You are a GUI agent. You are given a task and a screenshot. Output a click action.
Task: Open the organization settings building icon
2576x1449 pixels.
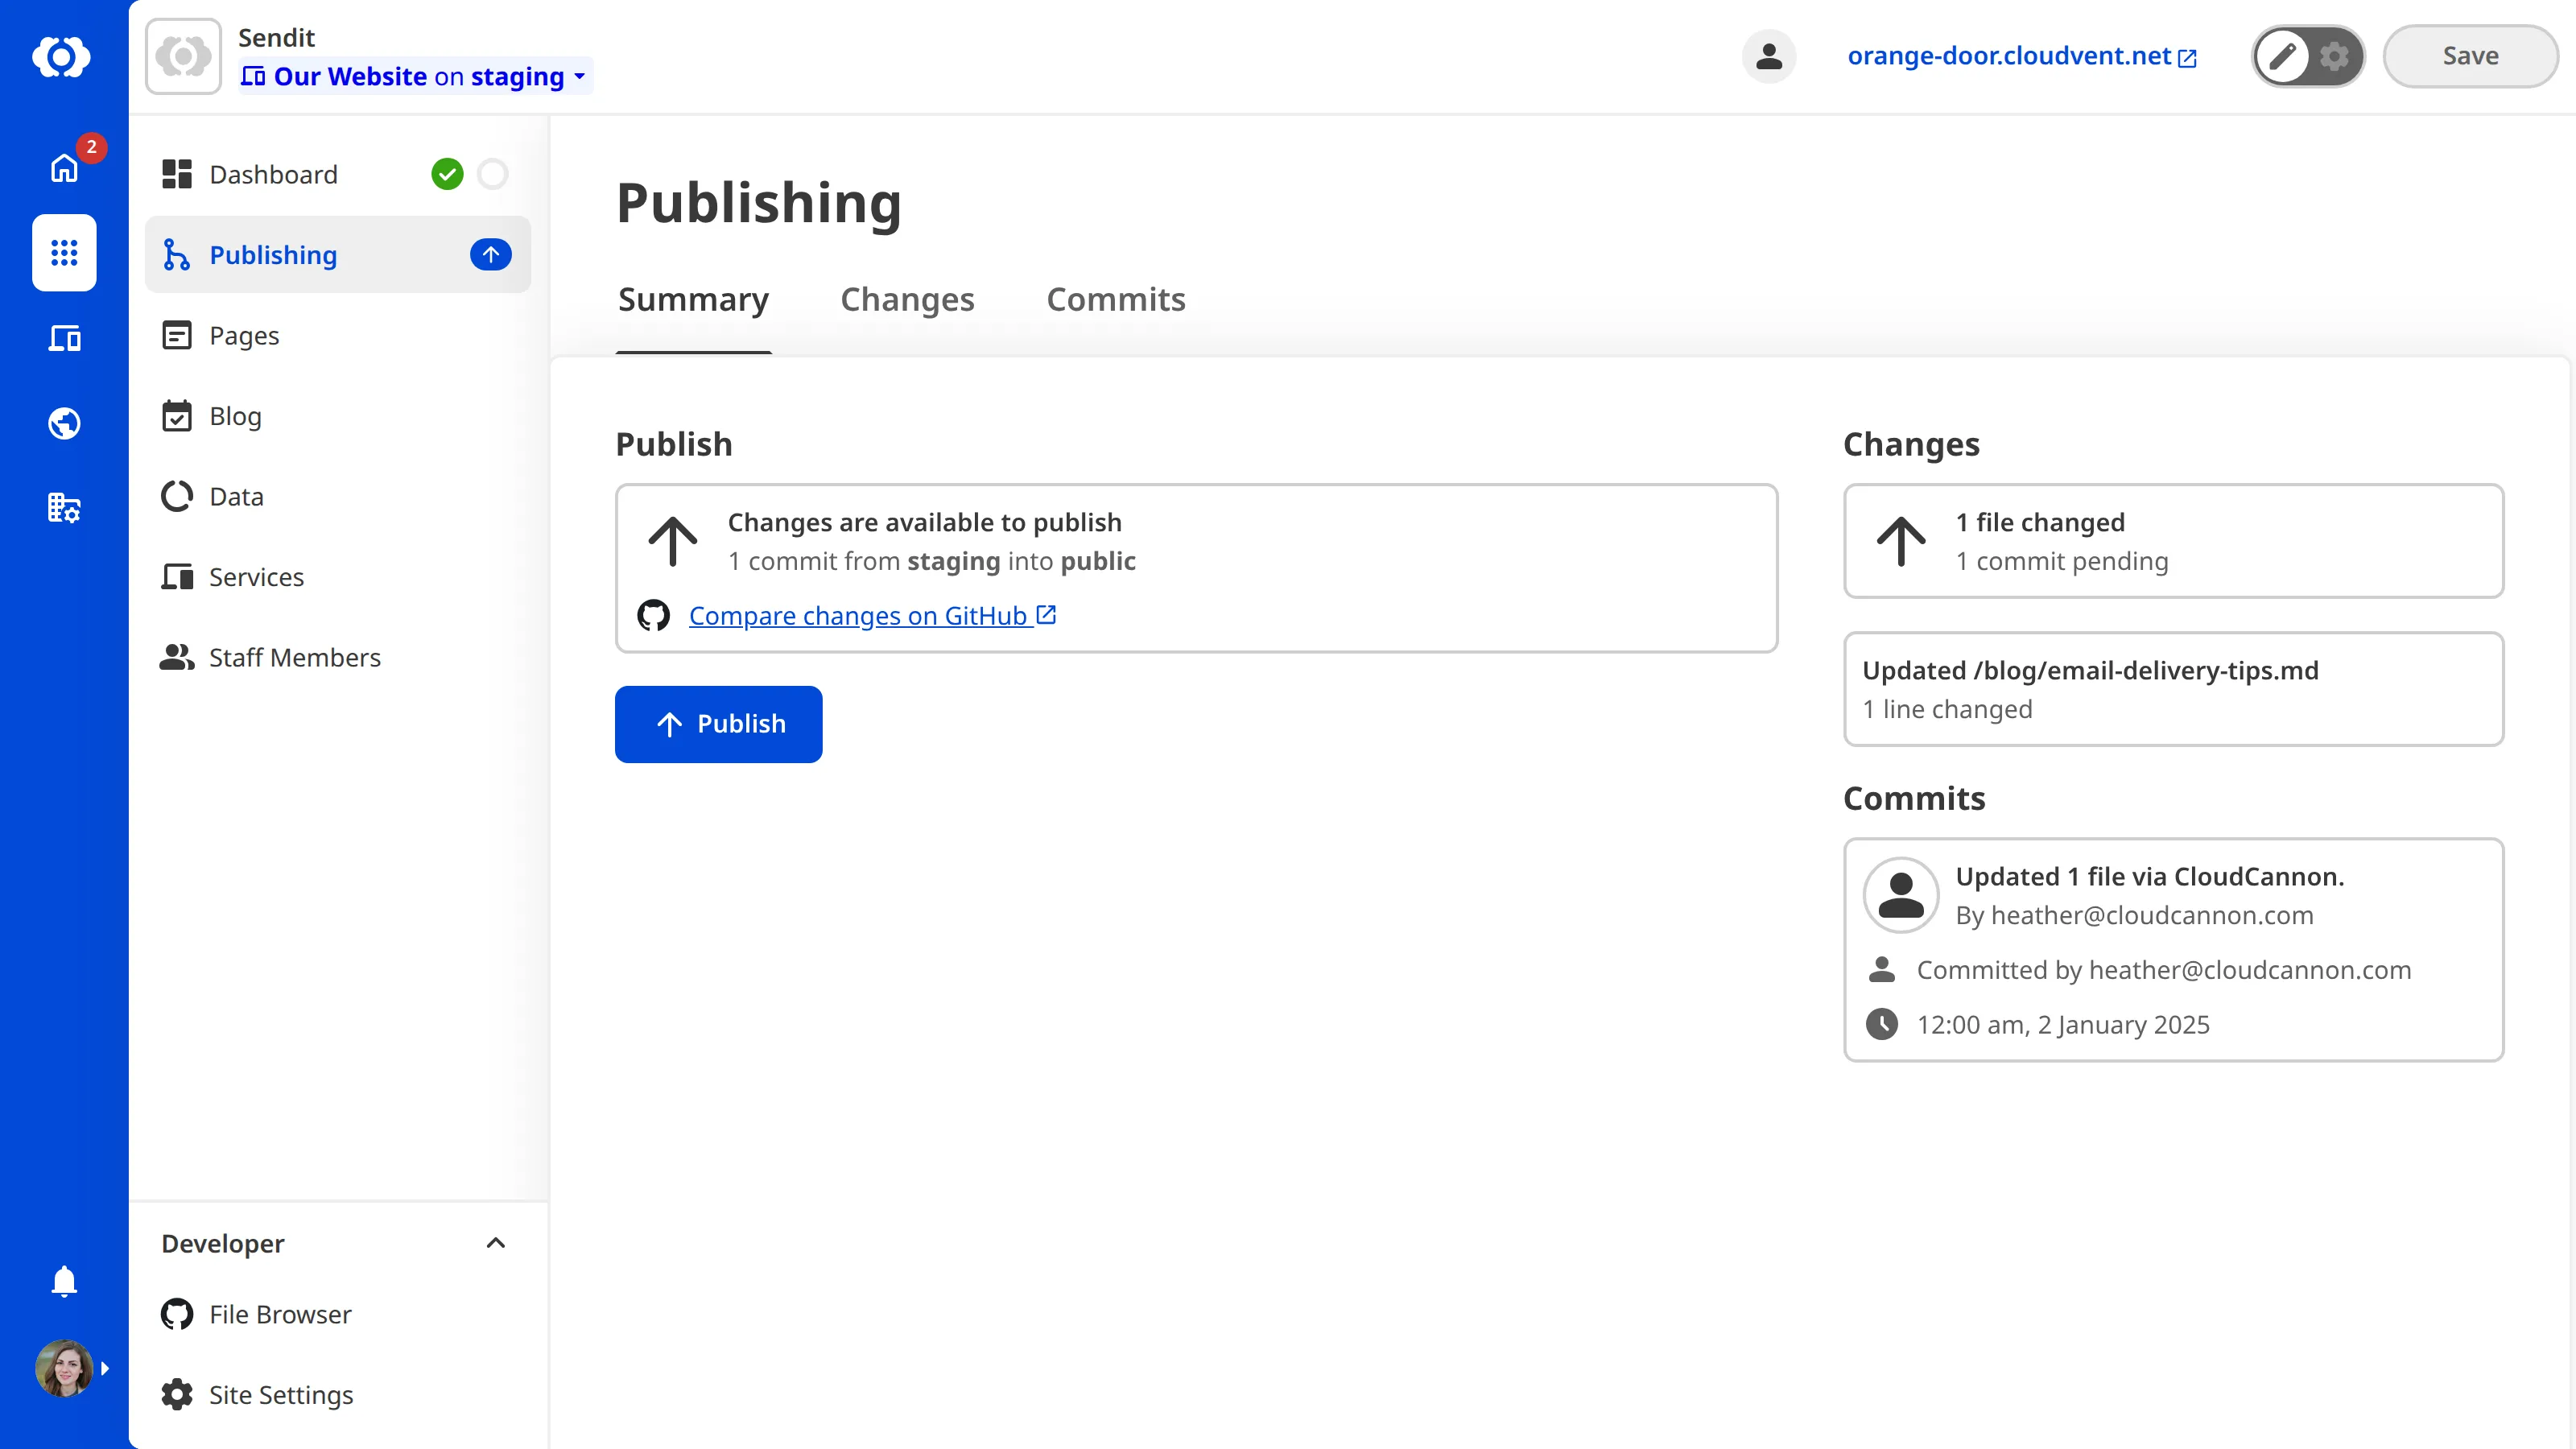click(x=64, y=507)
